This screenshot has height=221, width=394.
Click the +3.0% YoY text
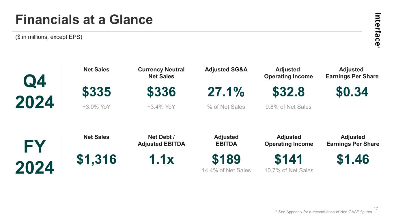(x=96, y=107)
